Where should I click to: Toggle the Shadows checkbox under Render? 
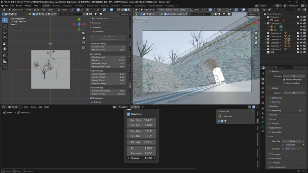[x=272, y=98]
